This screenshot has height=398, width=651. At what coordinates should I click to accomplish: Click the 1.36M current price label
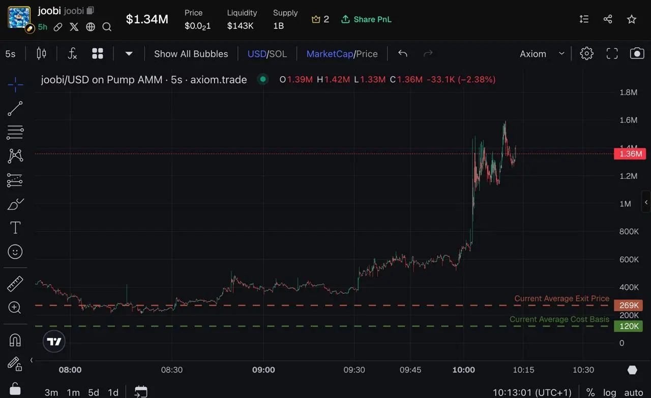[x=631, y=154]
